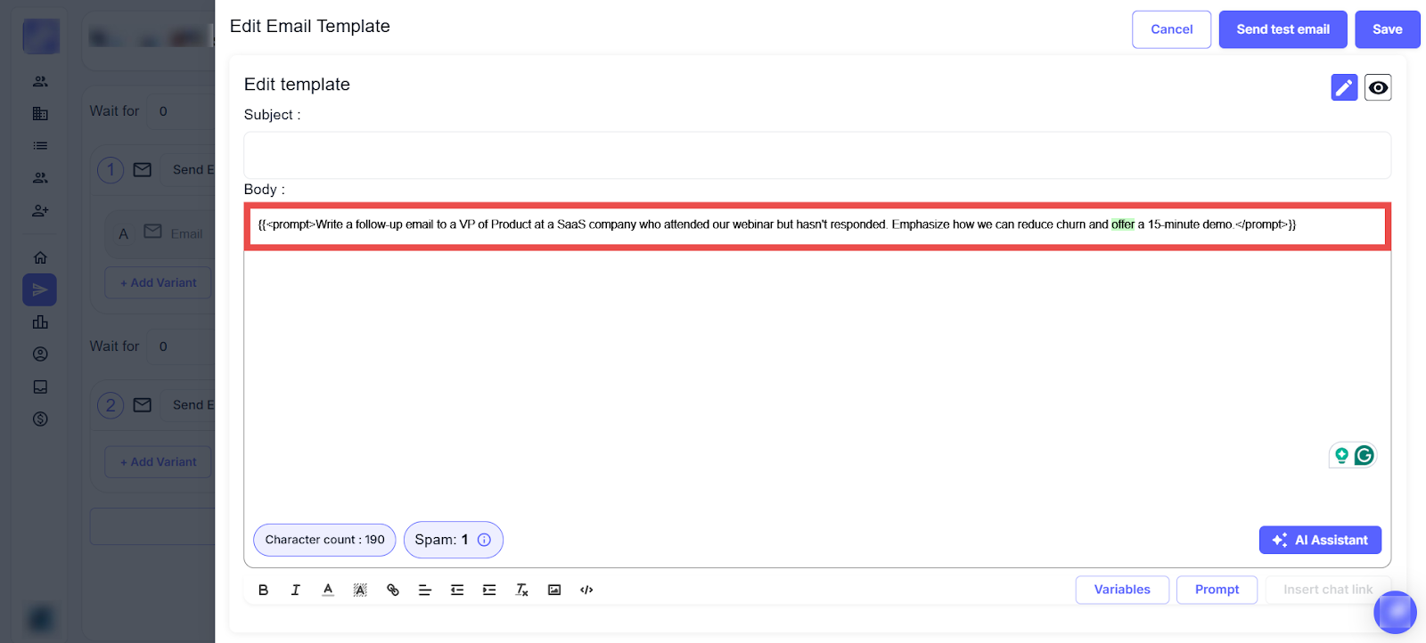The width and height of the screenshot is (1426, 643).
Task: Switch to edit mode with the pencil icon
Action: (x=1344, y=87)
